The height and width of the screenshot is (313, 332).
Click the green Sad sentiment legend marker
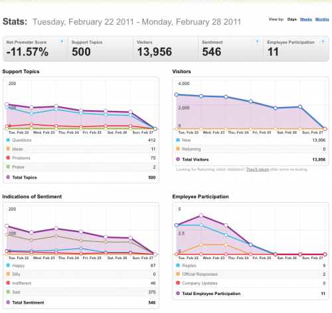point(8,292)
